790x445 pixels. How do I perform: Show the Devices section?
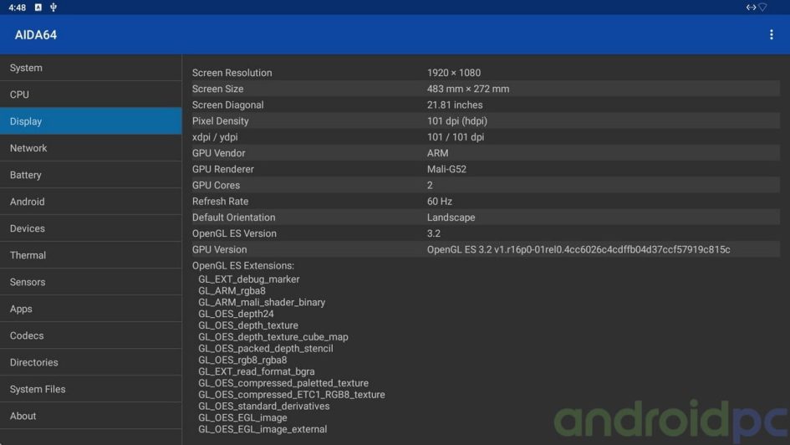[90, 228]
